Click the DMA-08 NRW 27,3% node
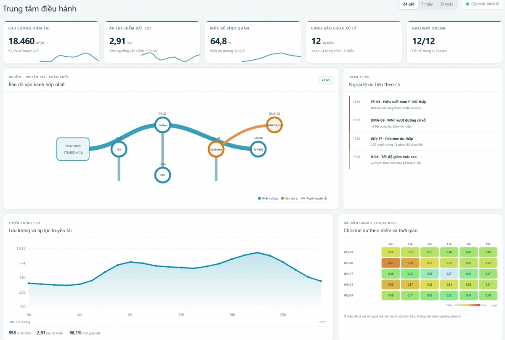The width and height of the screenshot is (505, 340). (274, 125)
